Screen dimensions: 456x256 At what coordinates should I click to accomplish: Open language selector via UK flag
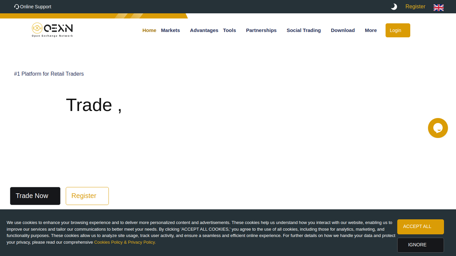point(439,7)
